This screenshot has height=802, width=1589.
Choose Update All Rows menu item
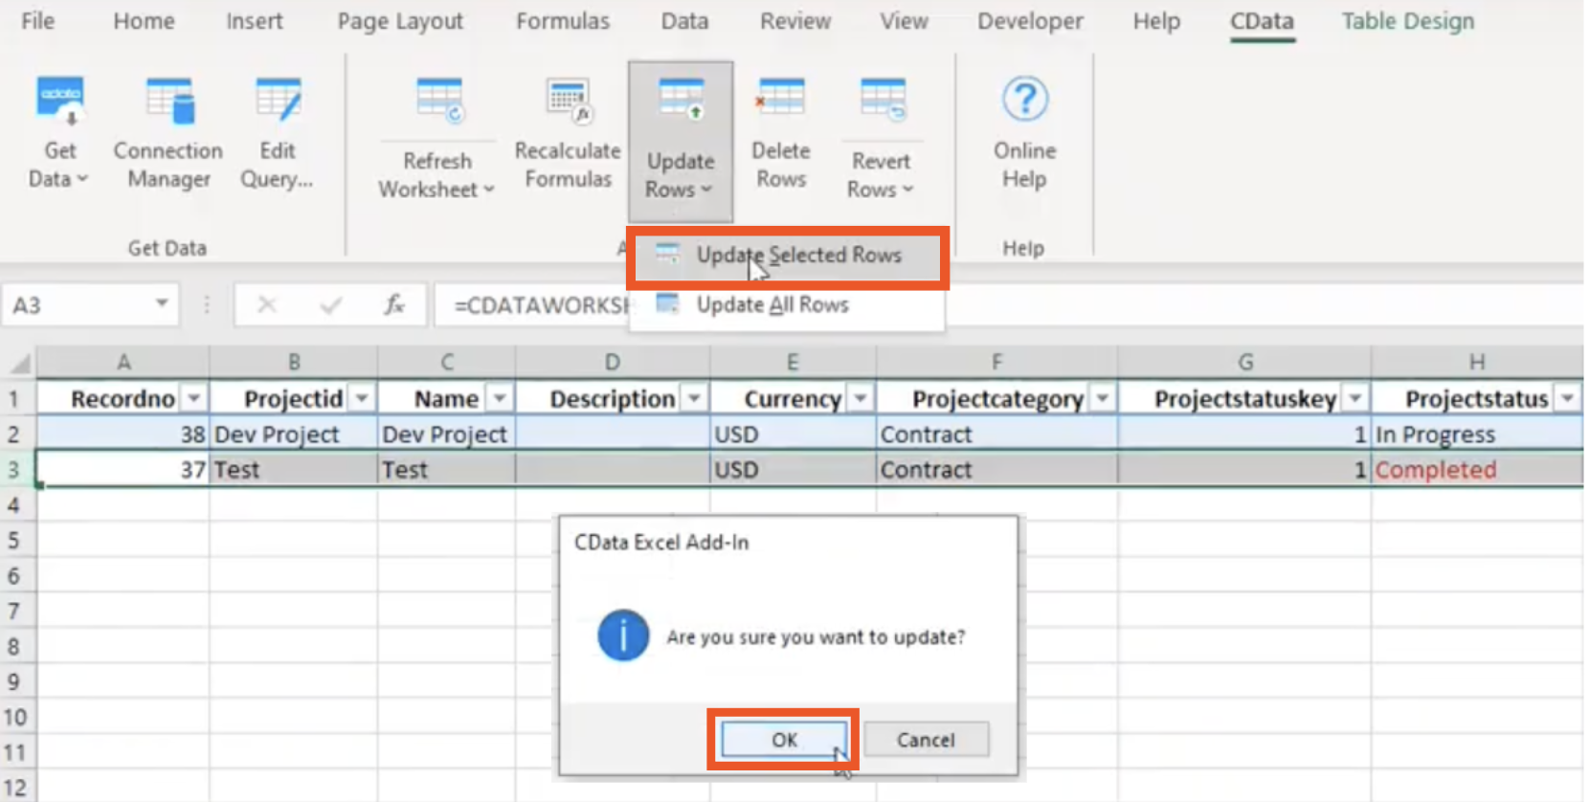click(787, 305)
